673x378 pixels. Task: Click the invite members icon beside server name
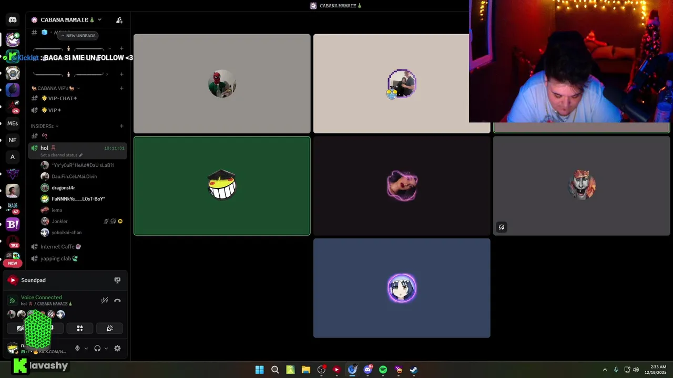pyautogui.click(x=119, y=20)
